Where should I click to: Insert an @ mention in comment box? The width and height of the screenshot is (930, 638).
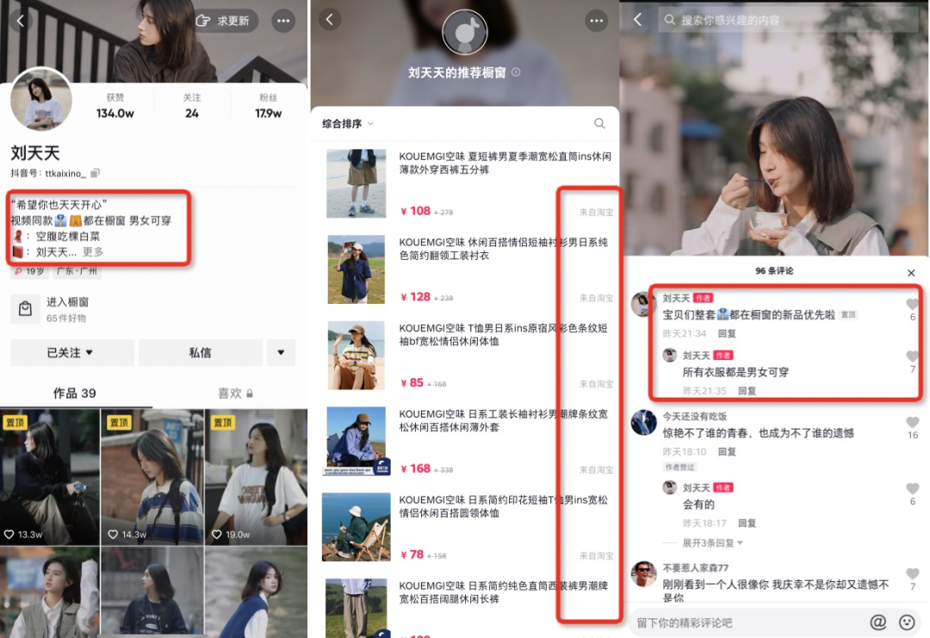coord(878,622)
